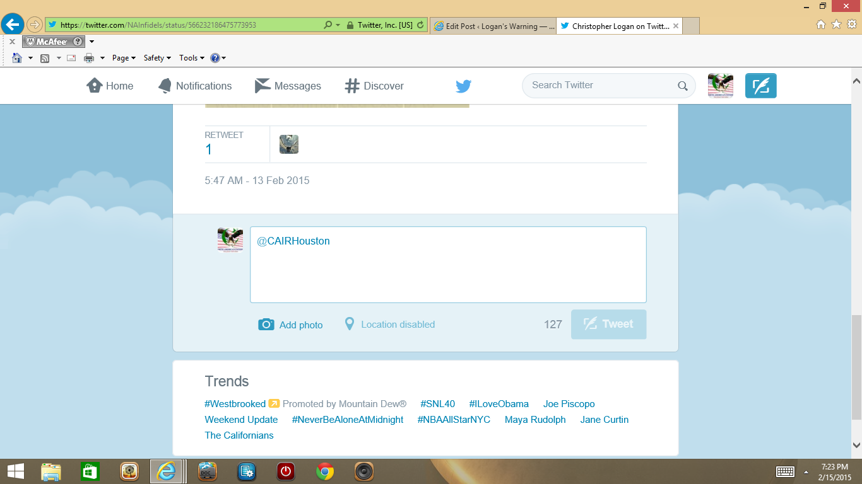Click the IE Home toolbar icon
This screenshot has height=484, width=862.
[x=17, y=58]
